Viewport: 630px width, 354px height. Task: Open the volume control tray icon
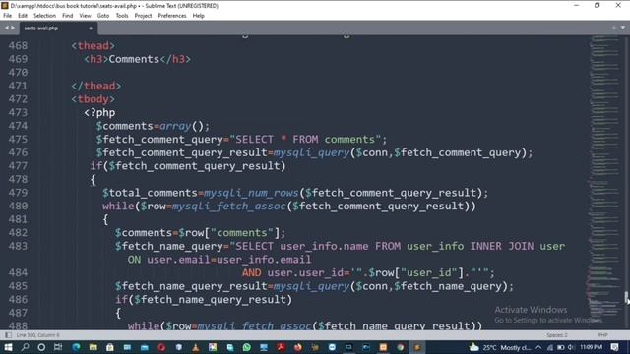571,347
